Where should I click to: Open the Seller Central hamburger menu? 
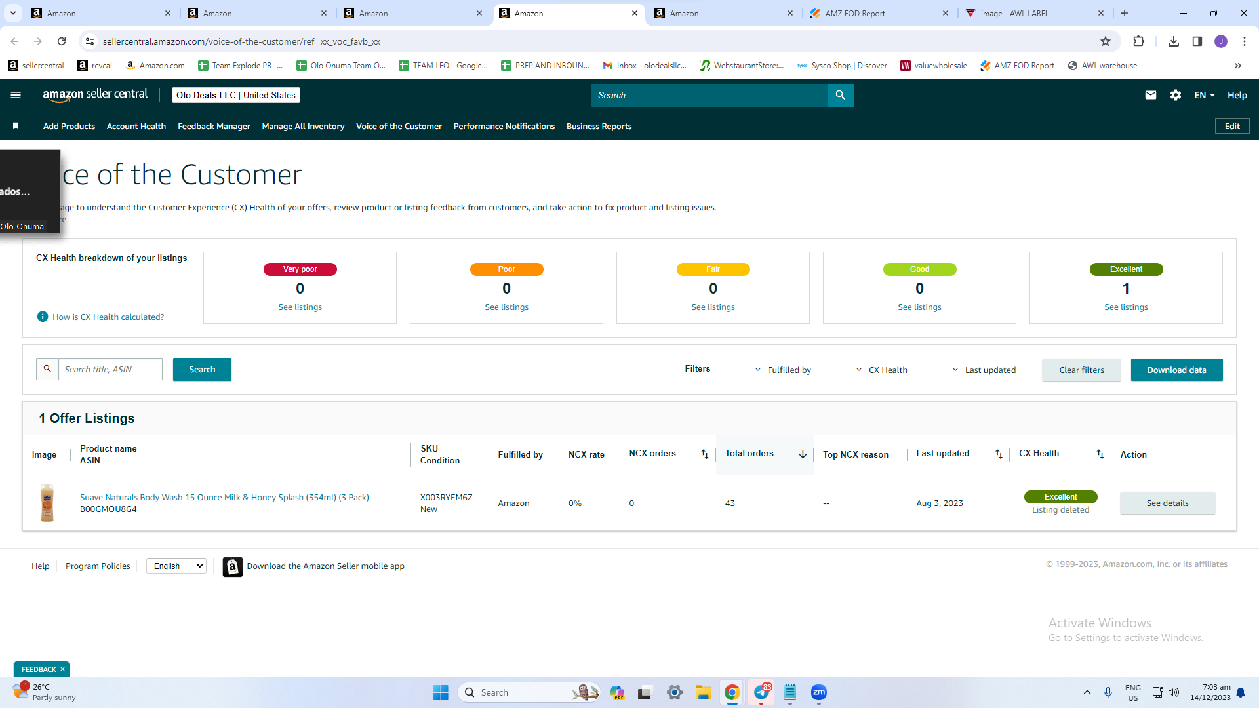16,95
